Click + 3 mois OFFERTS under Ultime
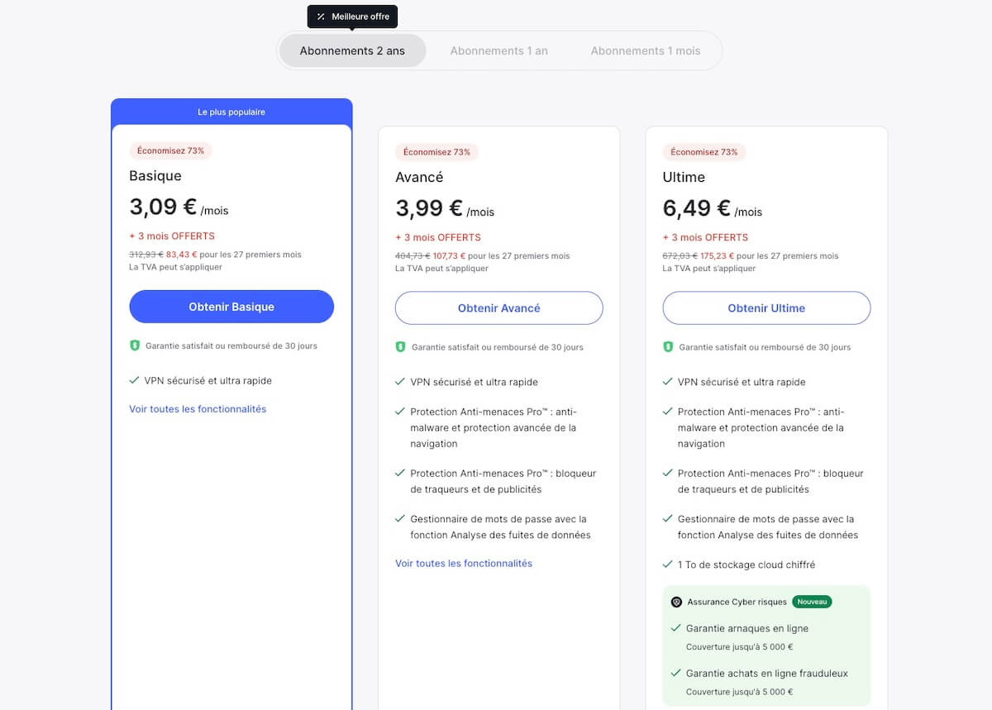 tap(705, 237)
